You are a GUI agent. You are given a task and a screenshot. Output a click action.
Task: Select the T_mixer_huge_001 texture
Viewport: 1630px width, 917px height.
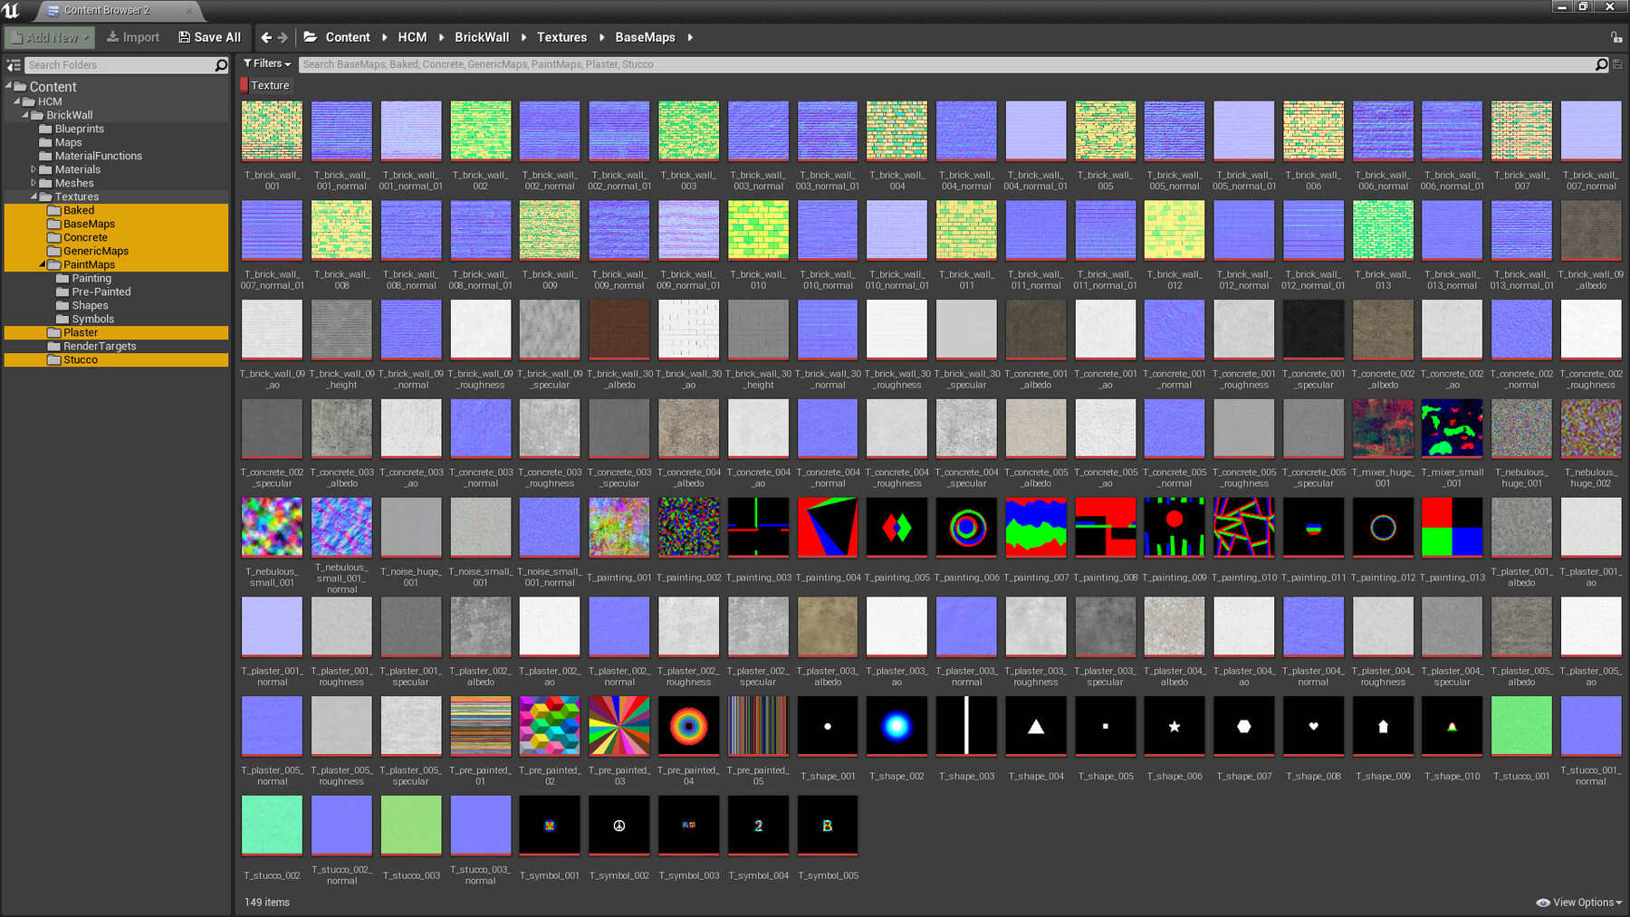click(1383, 428)
